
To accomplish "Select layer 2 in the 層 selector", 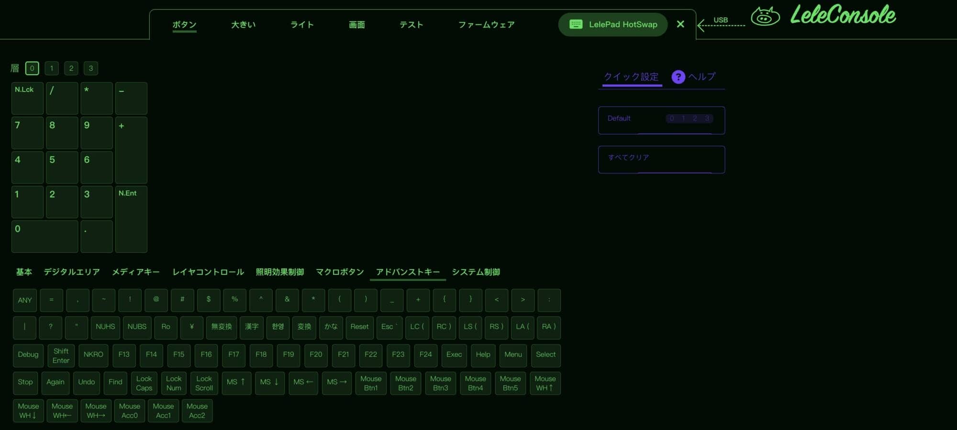I will (71, 68).
